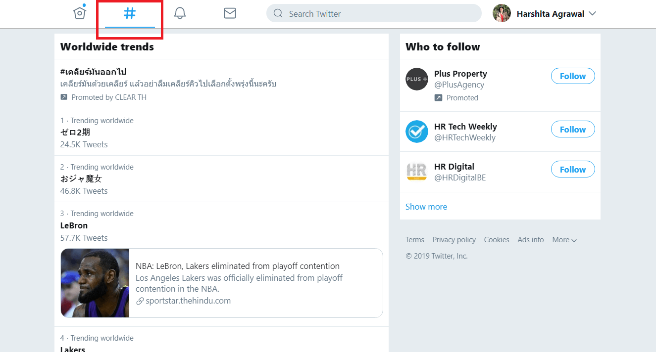Open the Cookies policy link
The height and width of the screenshot is (352, 656).
496,239
